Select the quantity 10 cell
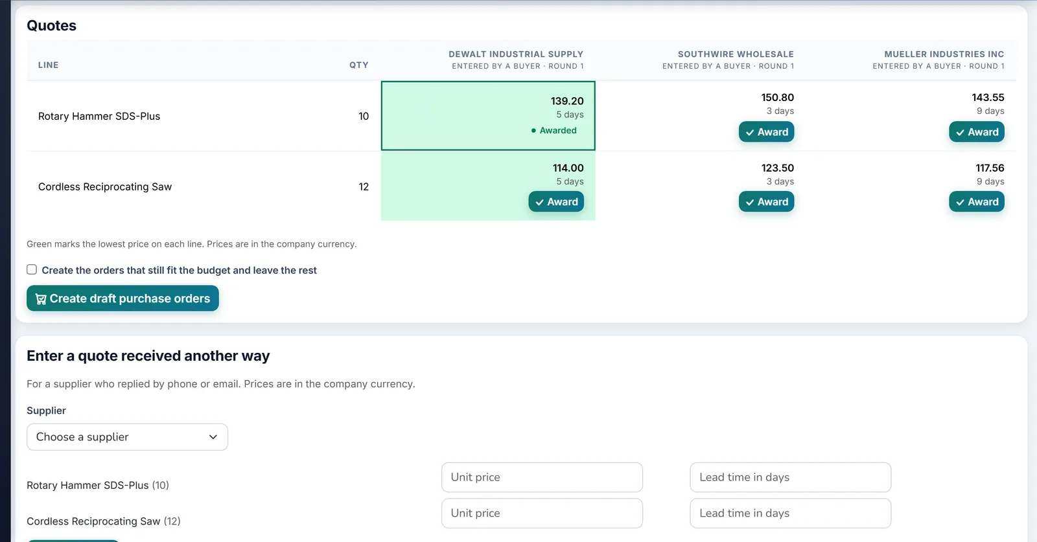The image size is (1037, 542). pos(364,116)
